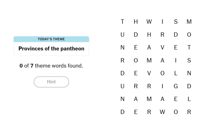Select the 'Provinces of the pantheon' theme text
This screenshot has height=130, width=207.
coord(51,49)
